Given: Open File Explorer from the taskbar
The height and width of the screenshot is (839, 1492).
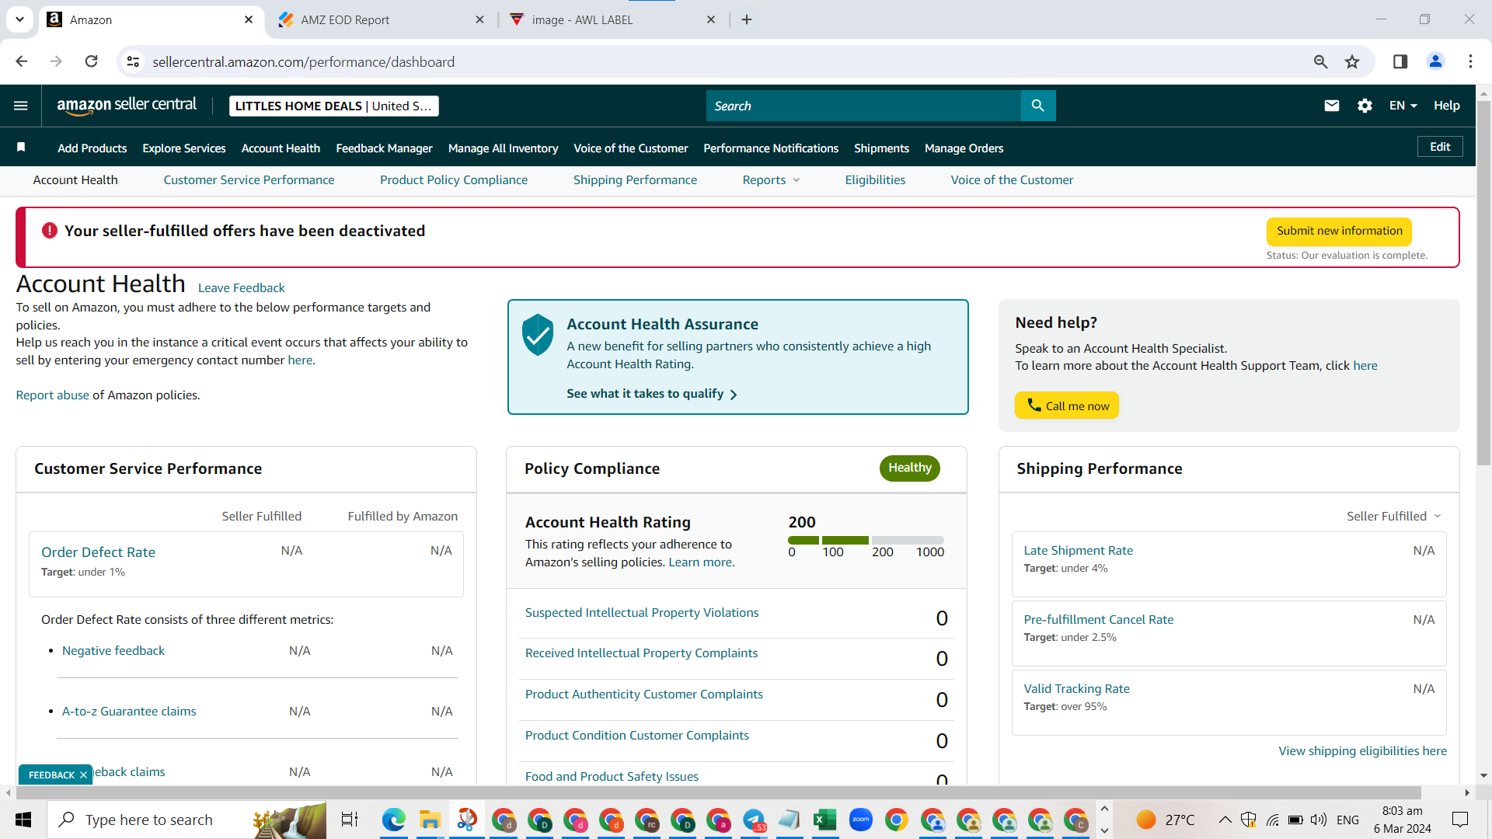Looking at the screenshot, I should click(x=430, y=820).
